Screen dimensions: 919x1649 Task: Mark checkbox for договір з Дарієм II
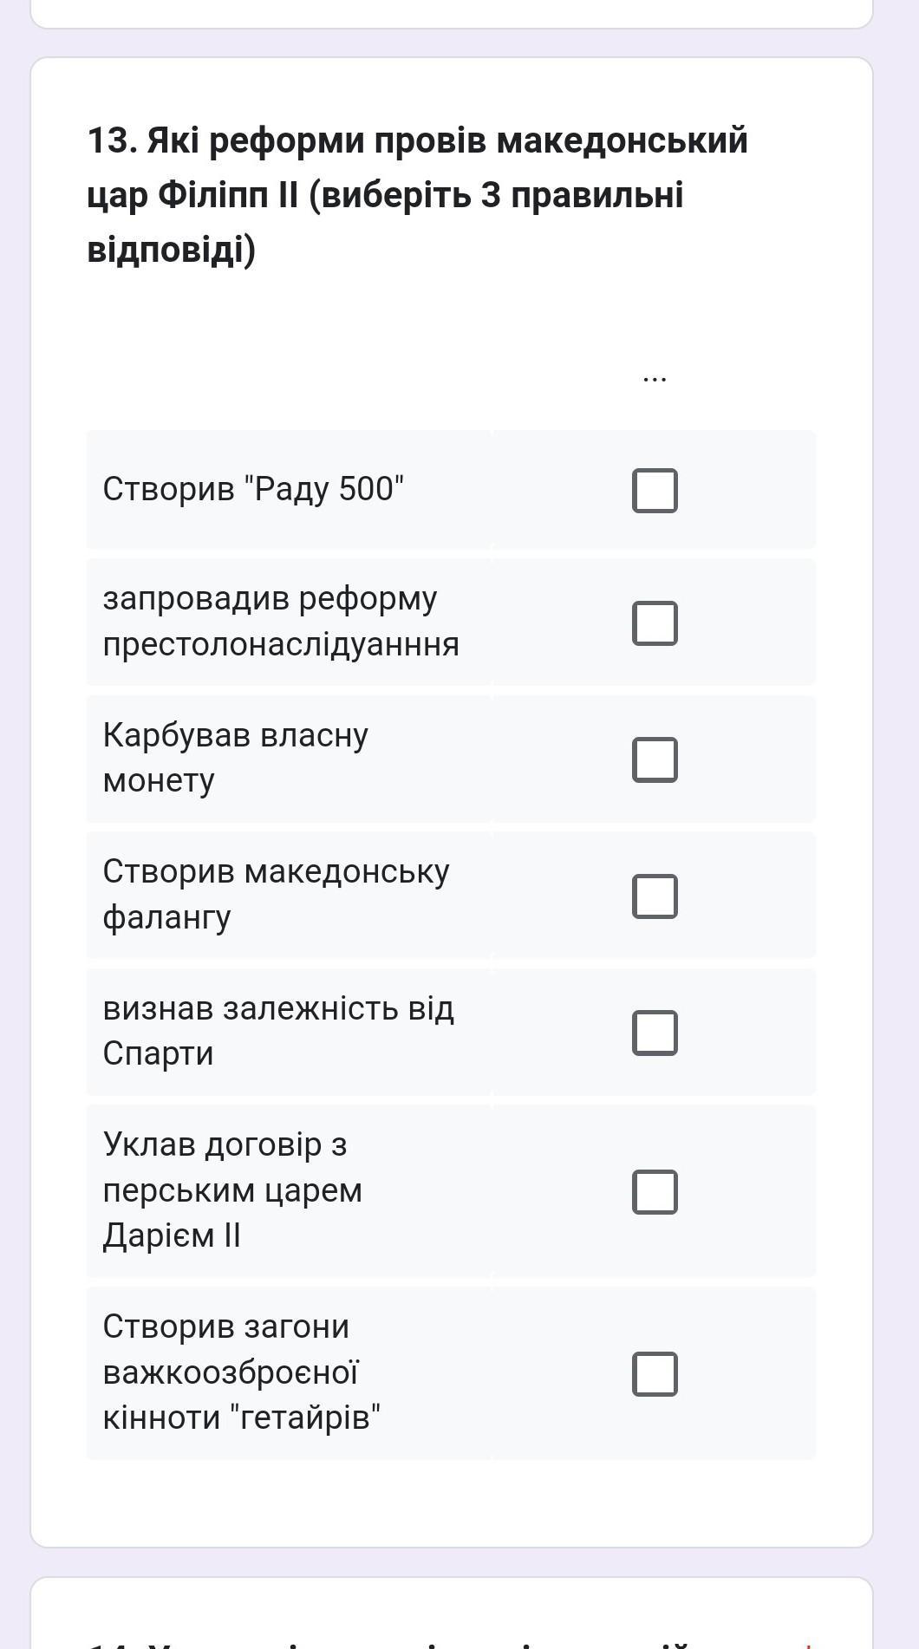click(655, 1192)
